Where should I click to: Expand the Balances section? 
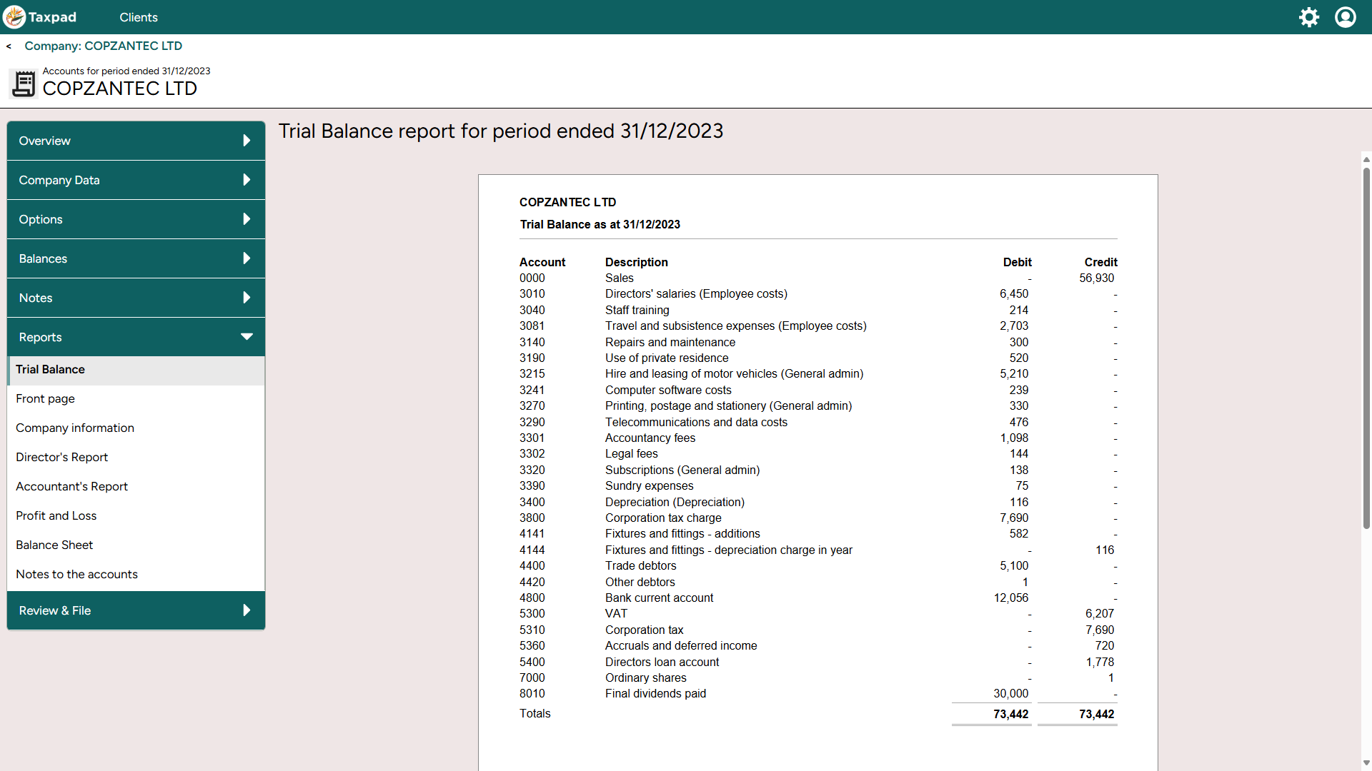click(x=247, y=258)
